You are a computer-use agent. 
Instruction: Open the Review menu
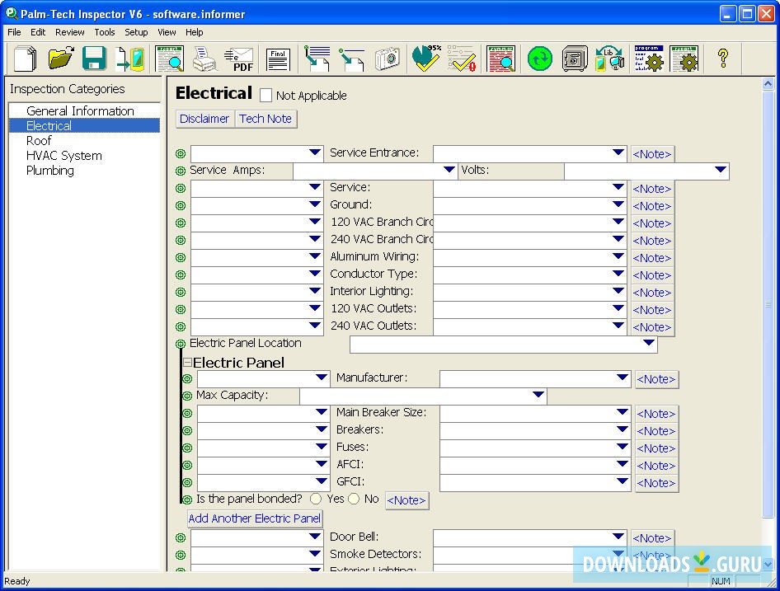point(69,32)
